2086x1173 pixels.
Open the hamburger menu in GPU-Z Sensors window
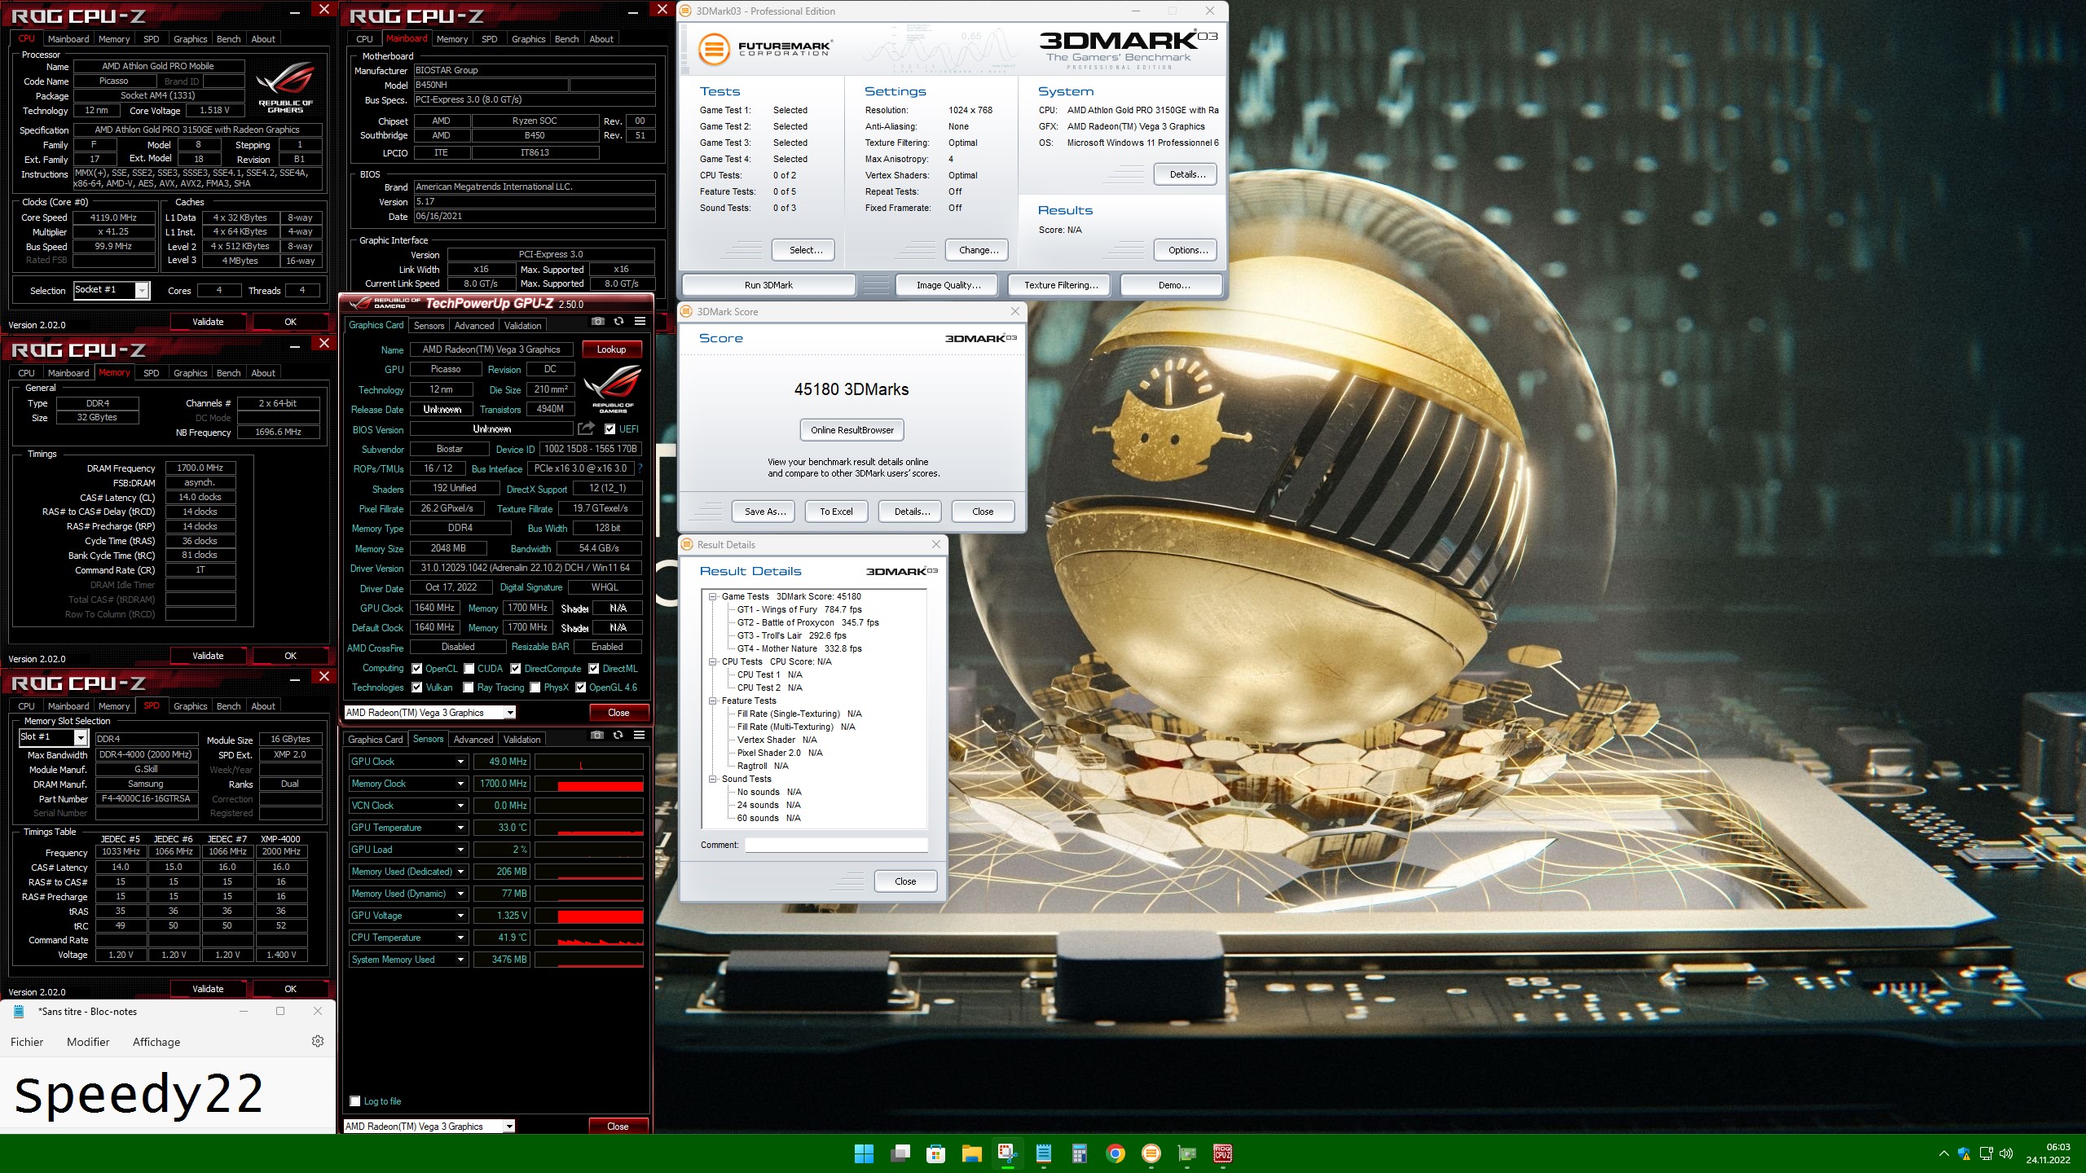point(639,736)
